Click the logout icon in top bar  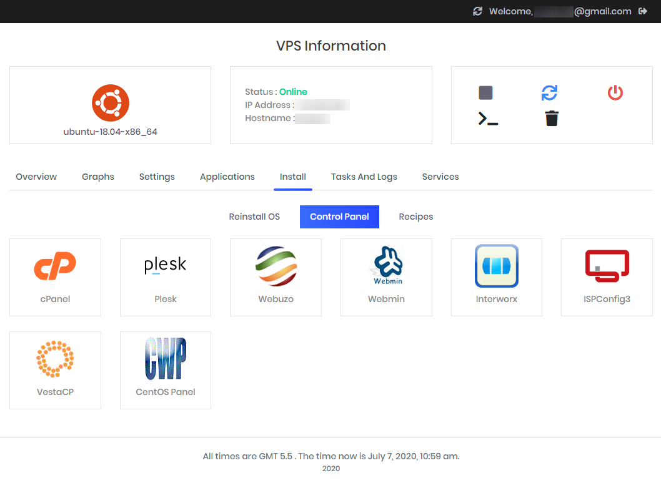click(642, 11)
